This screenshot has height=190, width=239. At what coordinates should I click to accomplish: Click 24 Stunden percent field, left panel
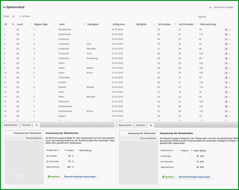coord(67,156)
